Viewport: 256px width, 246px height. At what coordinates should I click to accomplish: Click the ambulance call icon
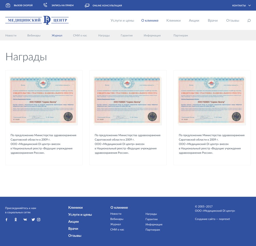click(8, 5)
